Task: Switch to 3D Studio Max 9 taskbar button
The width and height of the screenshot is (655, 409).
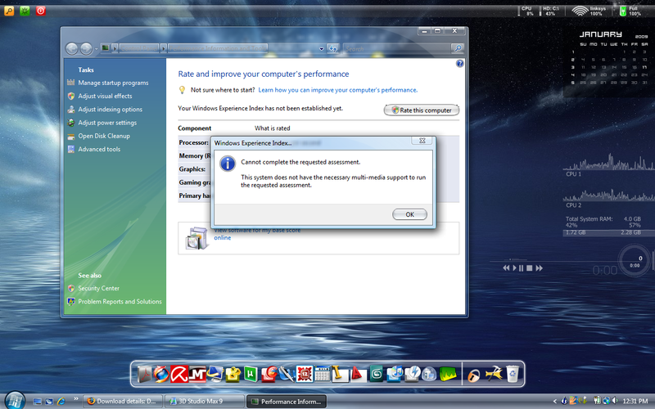Action: pyautogui.click(x=204, y=401)
